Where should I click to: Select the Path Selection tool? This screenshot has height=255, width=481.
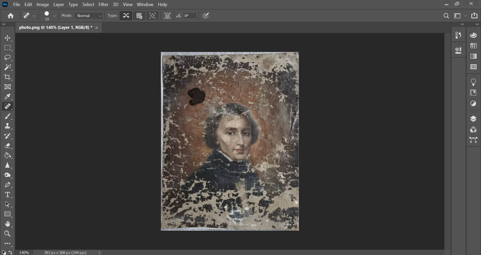click(8, 205)
